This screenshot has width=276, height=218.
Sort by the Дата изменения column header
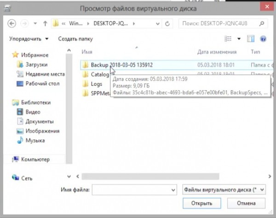[x=217, y=52]
